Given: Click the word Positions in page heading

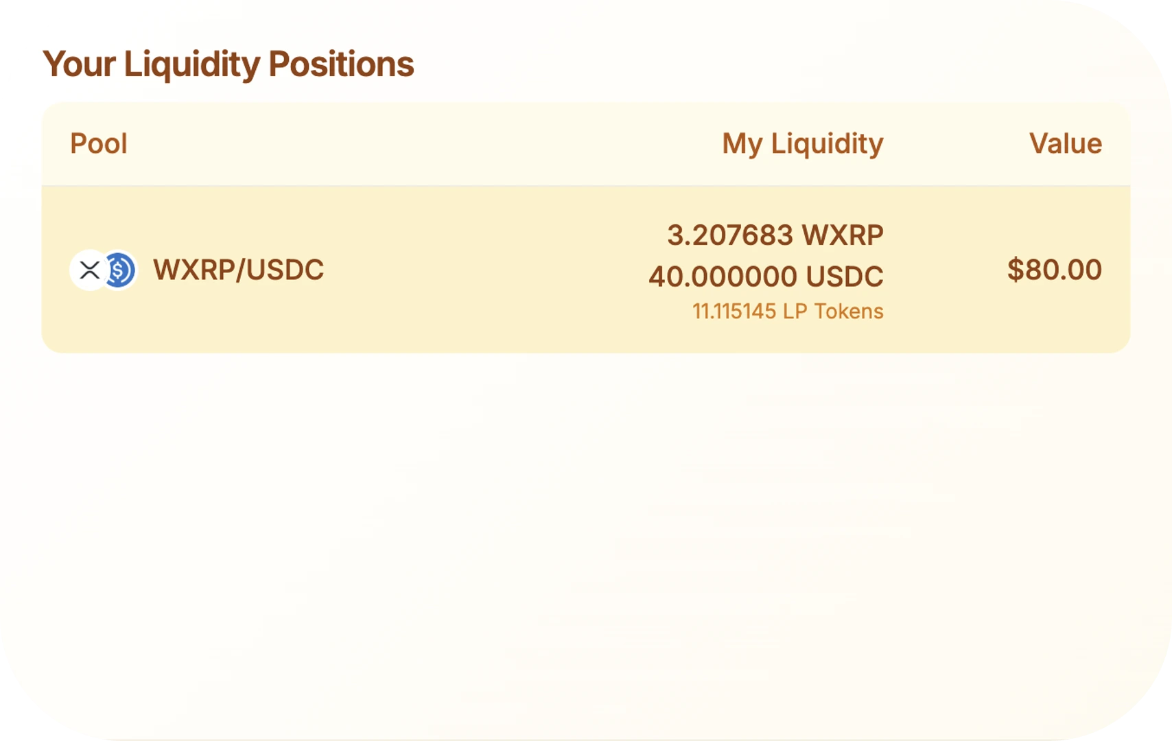Looking at the screenshot, I should (x=341, y=64).
